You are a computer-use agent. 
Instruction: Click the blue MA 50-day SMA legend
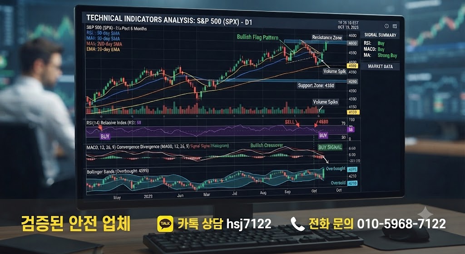(103, 39)
